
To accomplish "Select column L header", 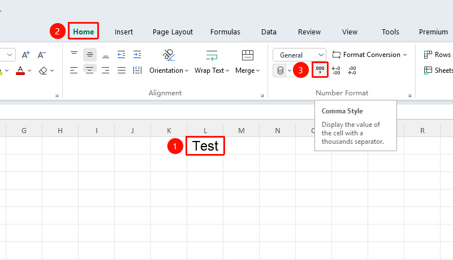I will click(x=205, y=131).
